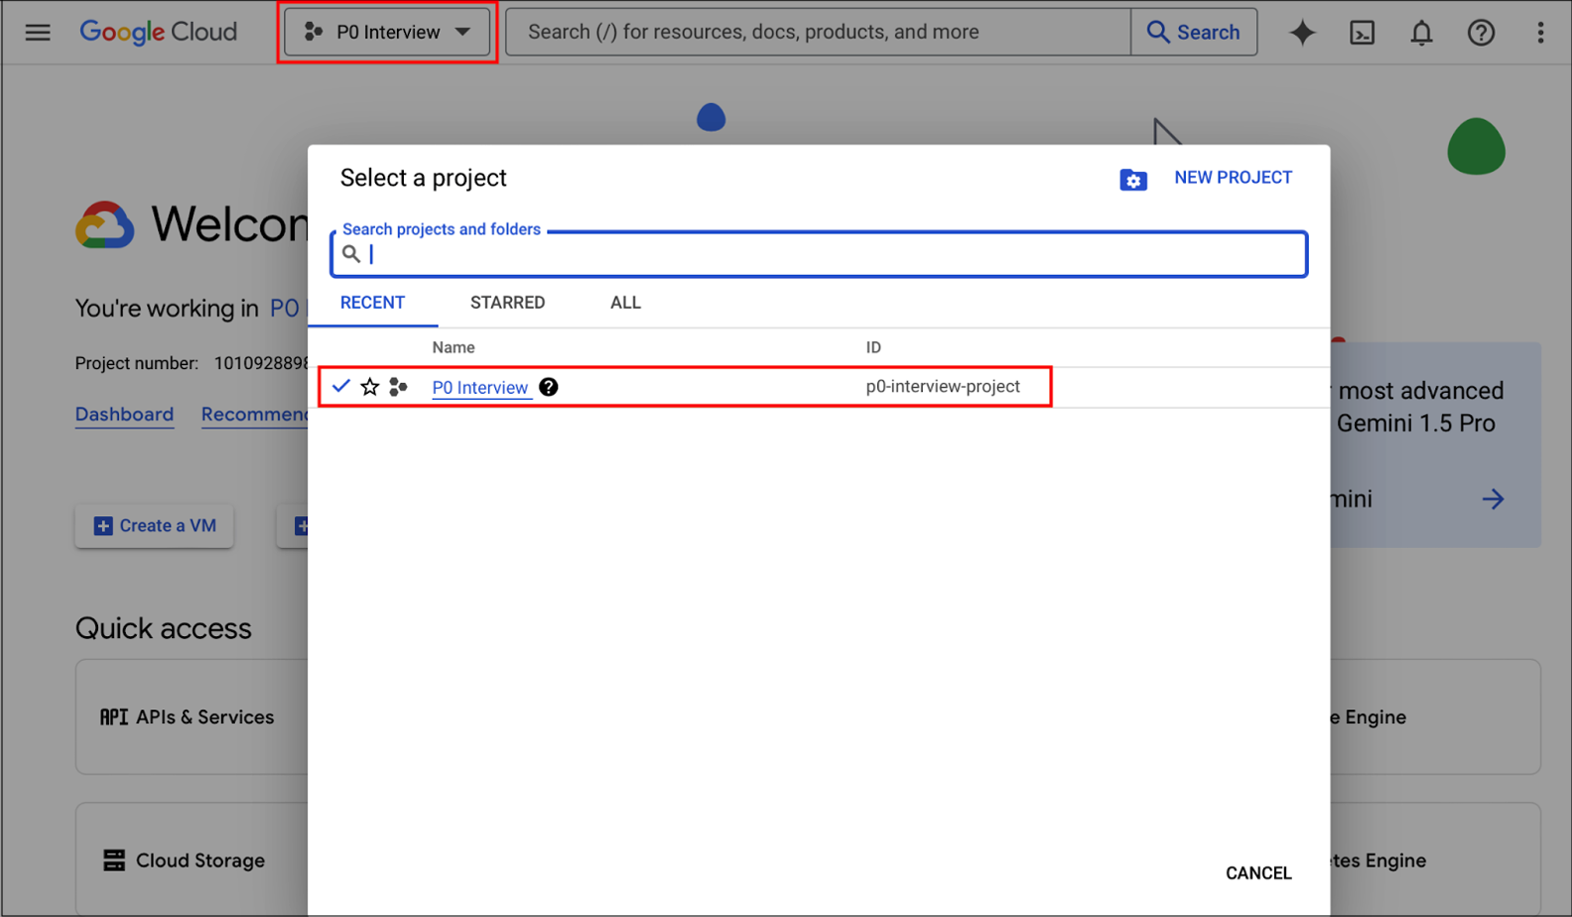This screenshot has height=917, width=1572.
Task: Cancel the project selection dialog
Action: coord(1257,873)
